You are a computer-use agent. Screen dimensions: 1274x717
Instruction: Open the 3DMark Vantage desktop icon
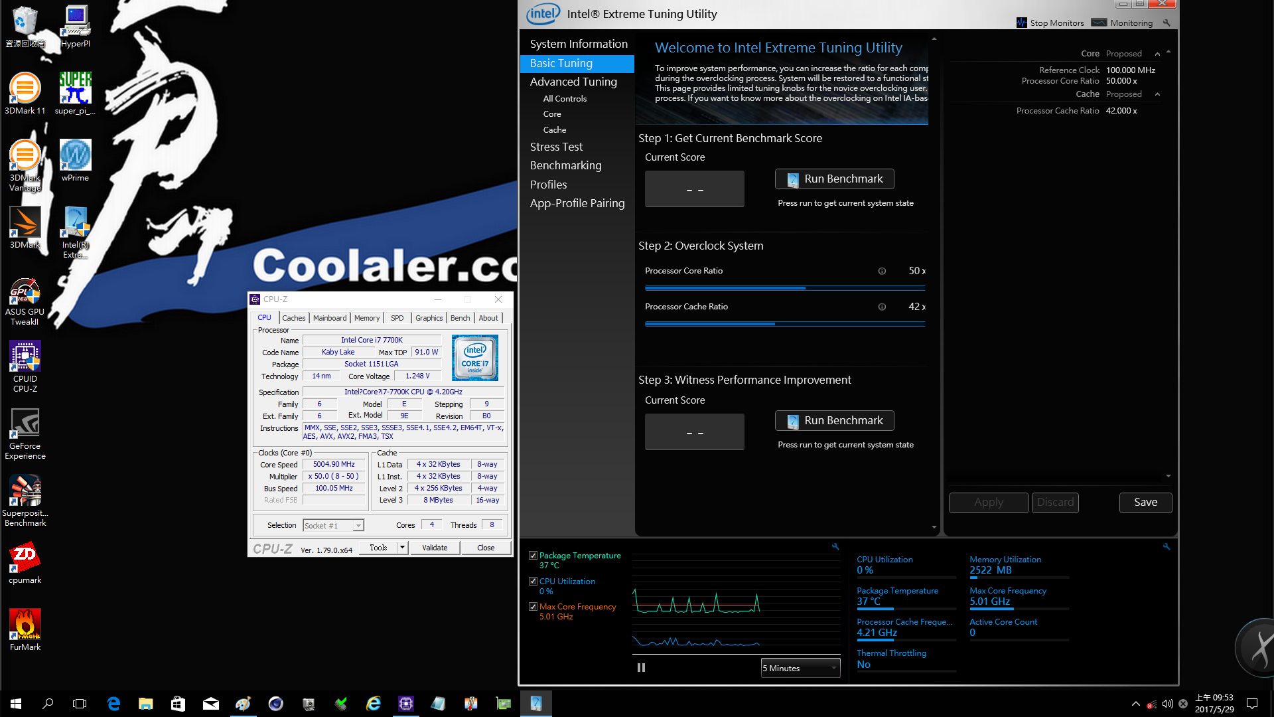click(x=25, y=165)
